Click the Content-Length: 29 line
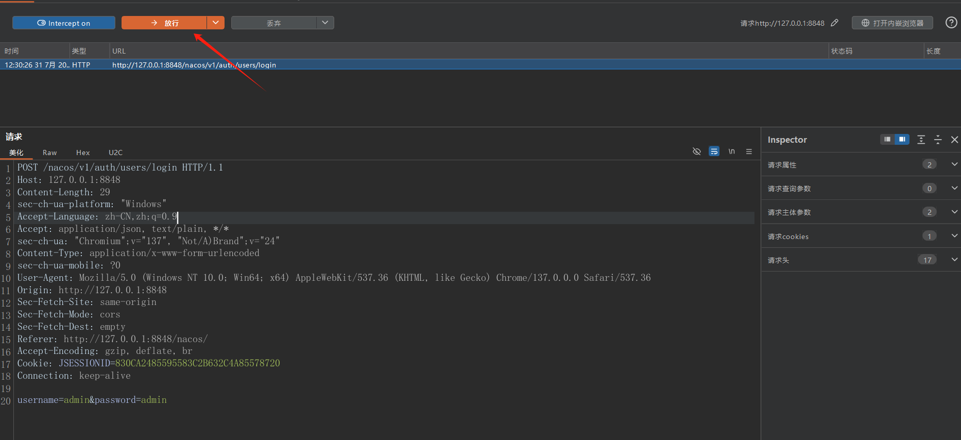The image size is (961, 440). coord(63,192)
